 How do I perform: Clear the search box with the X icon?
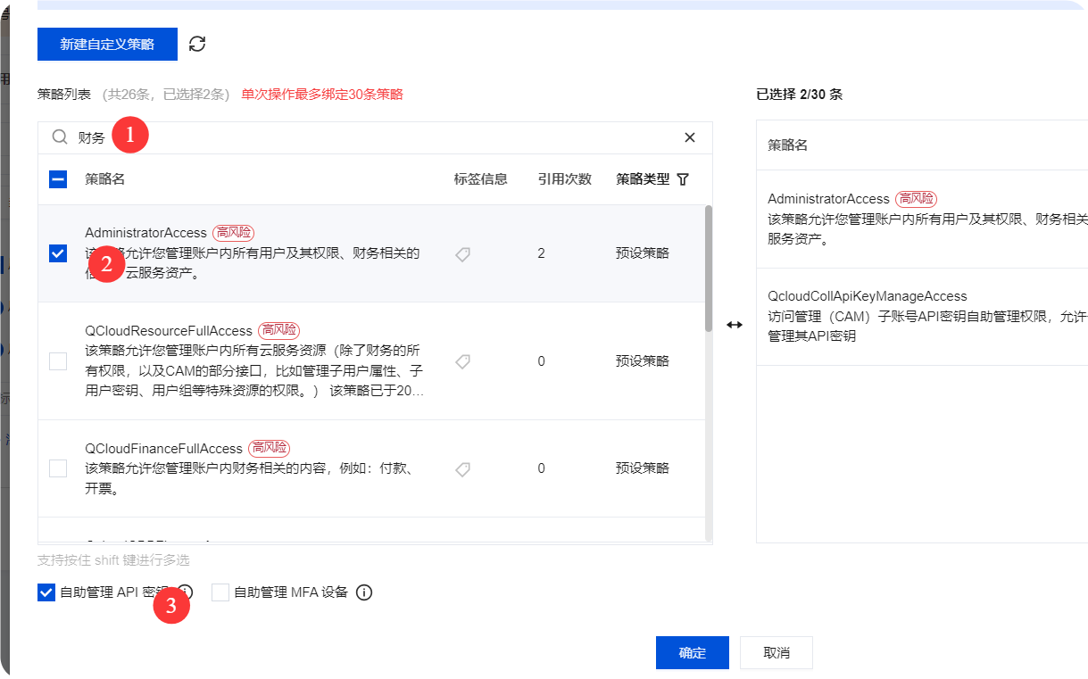[x=690, y=137]
